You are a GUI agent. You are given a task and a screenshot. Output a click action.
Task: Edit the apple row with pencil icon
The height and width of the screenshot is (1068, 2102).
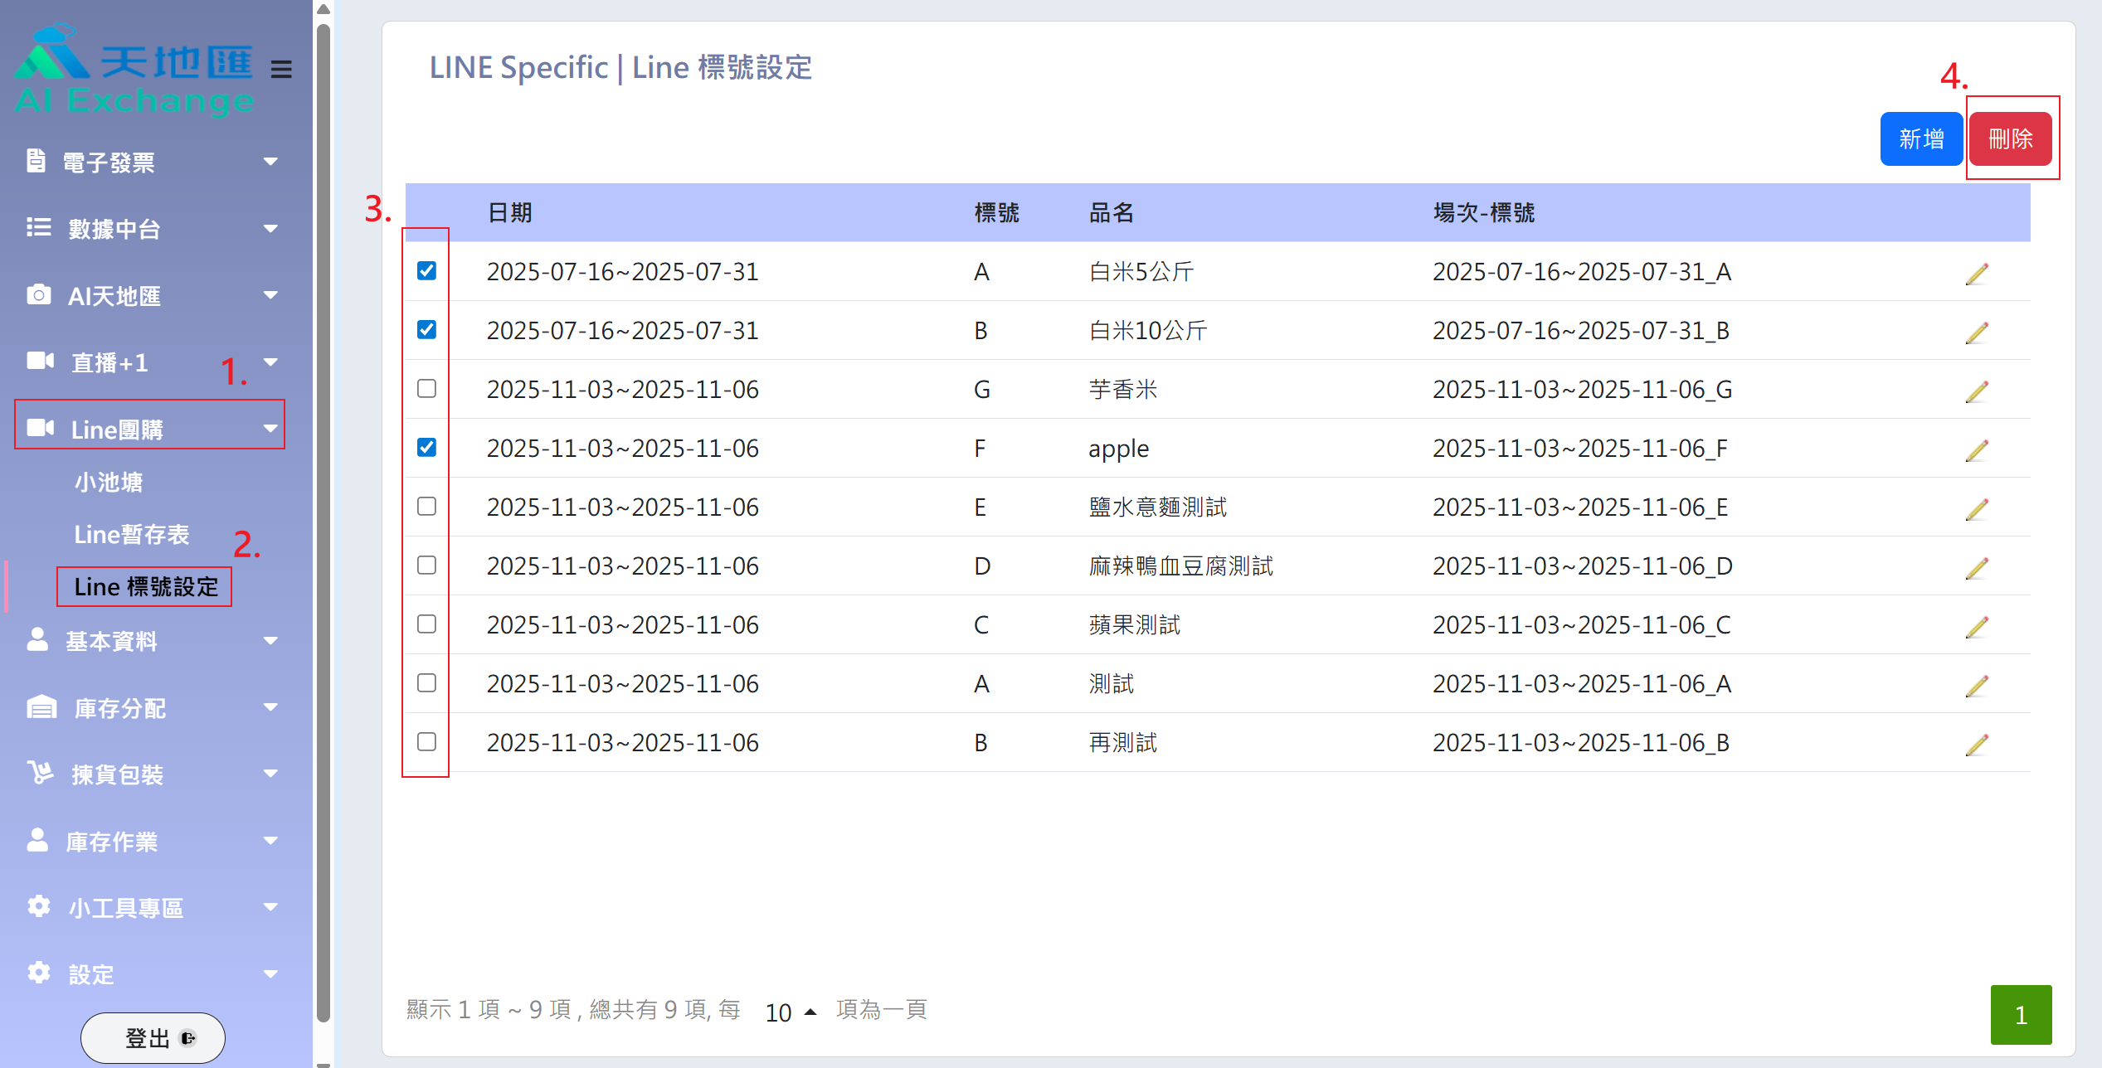point(1977,450)
